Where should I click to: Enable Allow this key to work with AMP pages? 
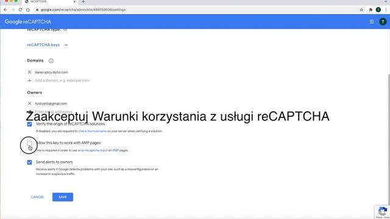click(x=29, y=144)
